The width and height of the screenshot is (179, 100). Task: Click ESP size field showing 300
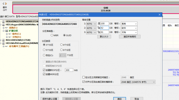tap(69, 70)
